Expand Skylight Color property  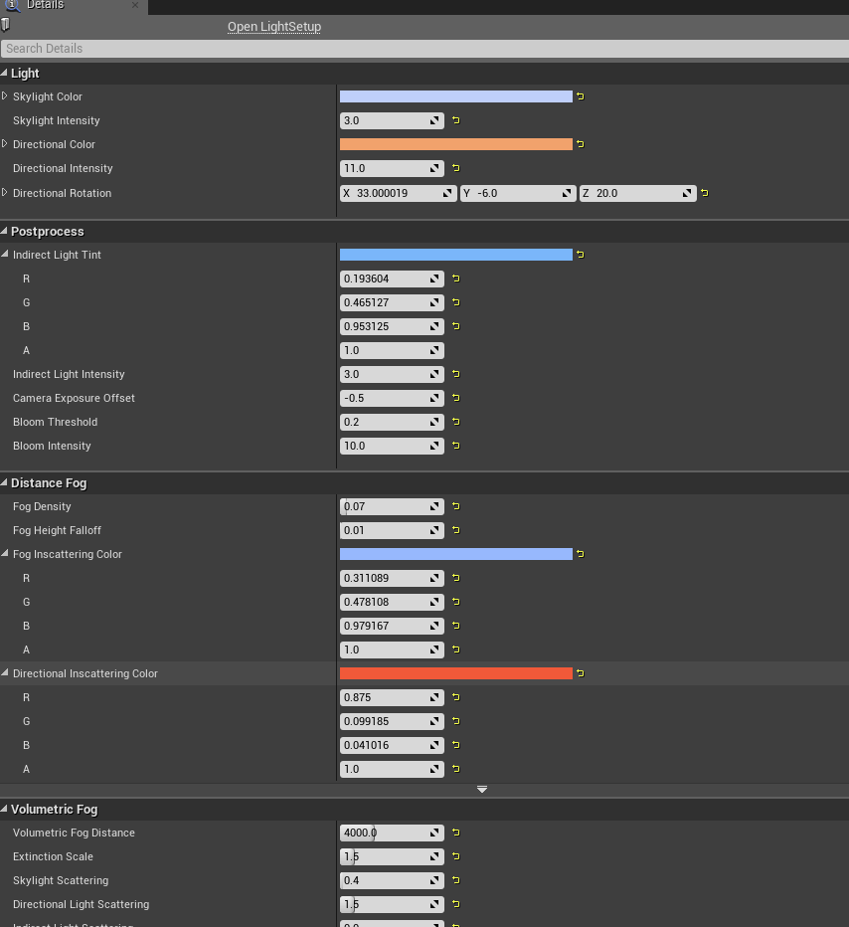(x=5, y=95)
